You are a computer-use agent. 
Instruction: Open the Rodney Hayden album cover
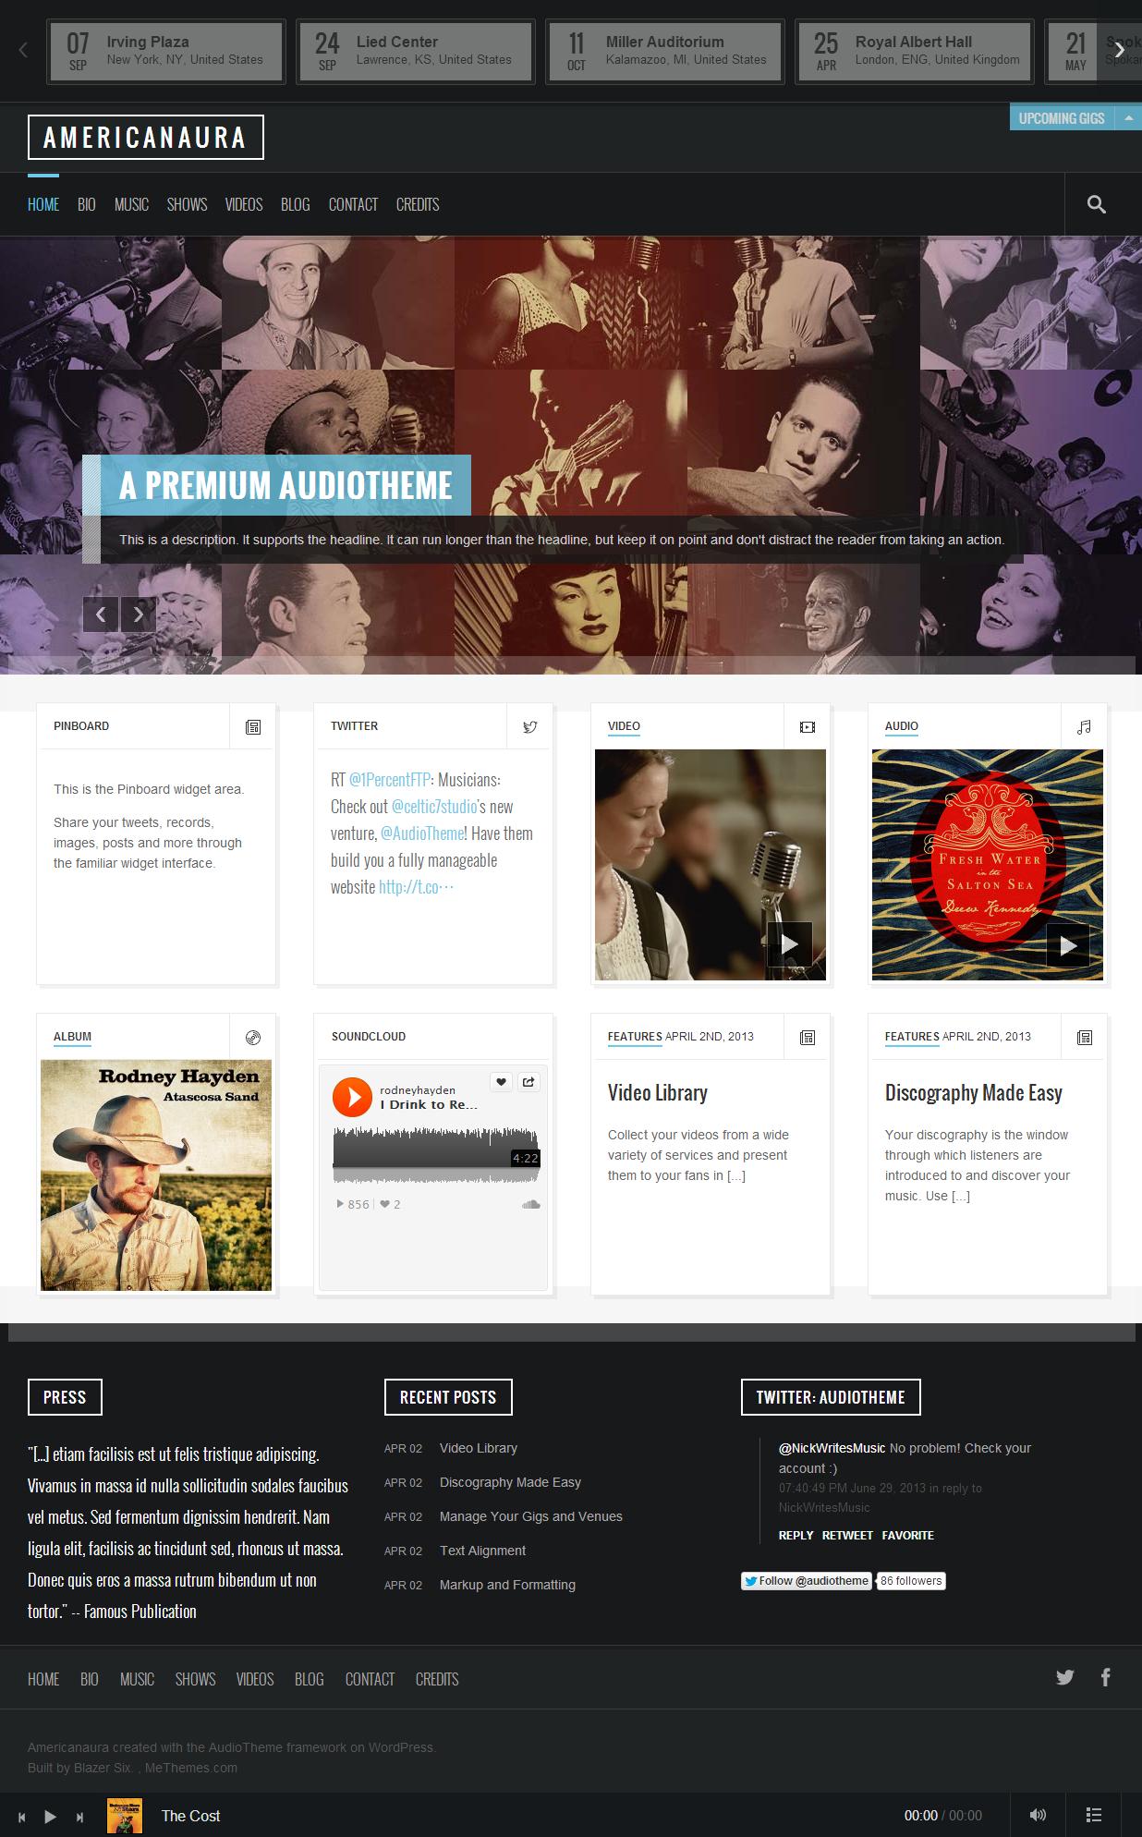pos(156,1174)
